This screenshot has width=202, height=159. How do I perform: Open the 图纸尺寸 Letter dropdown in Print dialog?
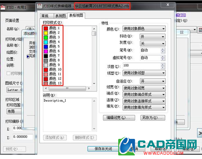(14, 90)
